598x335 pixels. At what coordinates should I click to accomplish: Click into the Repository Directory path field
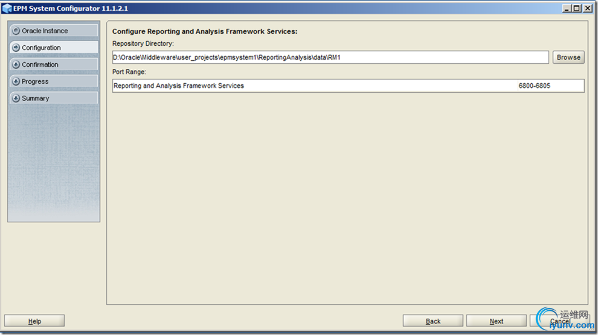point(330,57)
